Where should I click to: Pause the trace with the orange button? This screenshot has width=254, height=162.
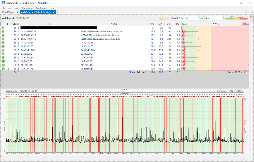[162, 18]
